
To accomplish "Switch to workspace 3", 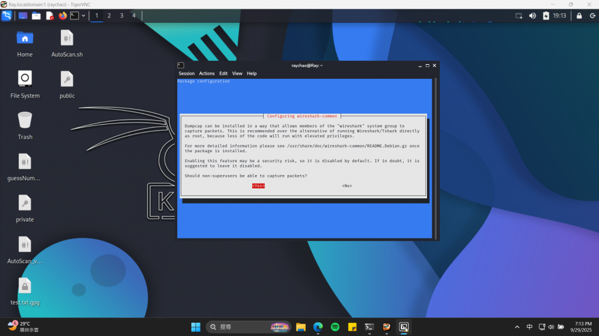I will [122, 16].
